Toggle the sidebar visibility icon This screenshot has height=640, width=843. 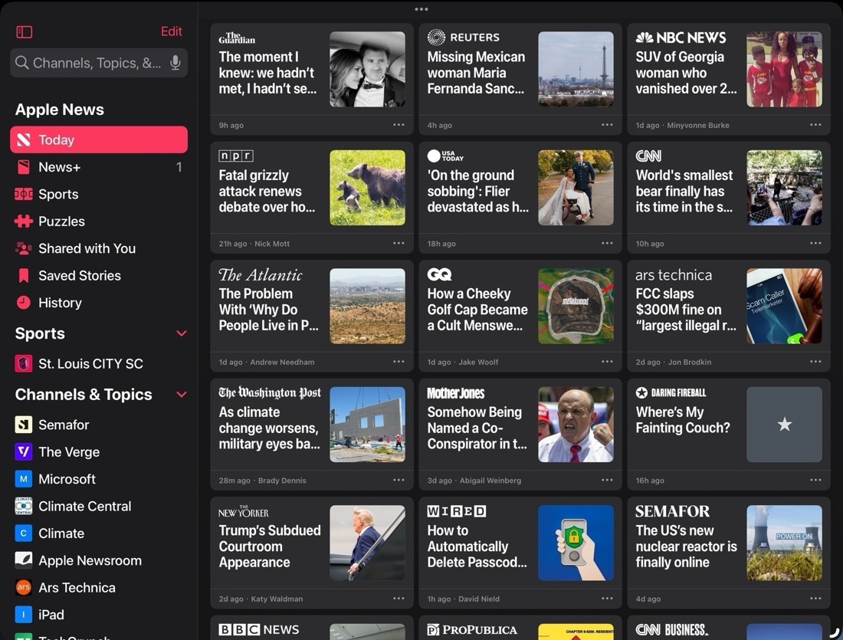pyautogui.click(x=24, y=31)
